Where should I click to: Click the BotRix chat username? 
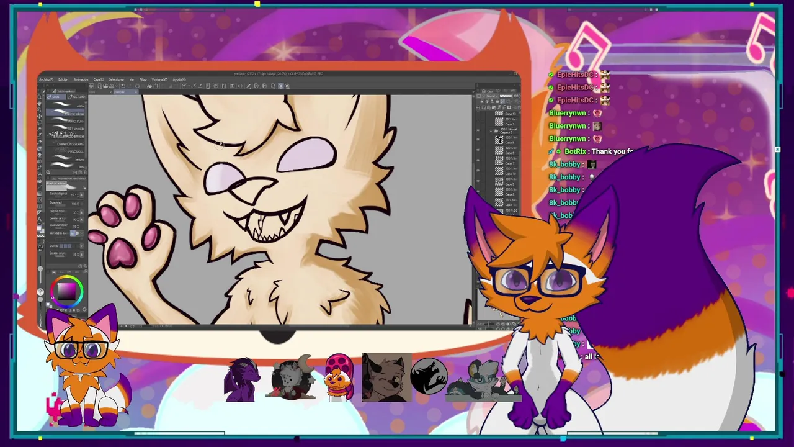575,151
